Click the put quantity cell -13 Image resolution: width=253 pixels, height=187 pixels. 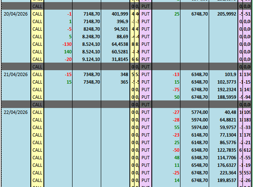click(166, 74)
